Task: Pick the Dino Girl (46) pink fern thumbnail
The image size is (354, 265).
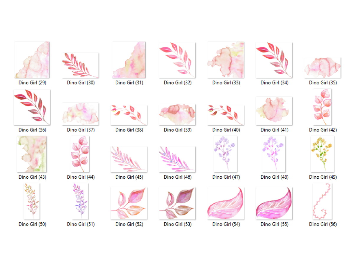Action: (177, 159)
